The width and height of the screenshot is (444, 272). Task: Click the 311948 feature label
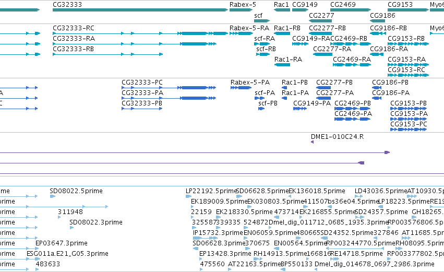pos(70,212)
